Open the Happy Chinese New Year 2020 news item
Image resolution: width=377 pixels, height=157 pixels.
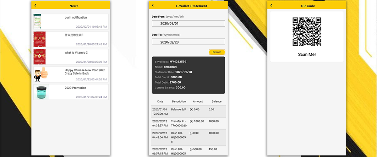tap(71, 74)
